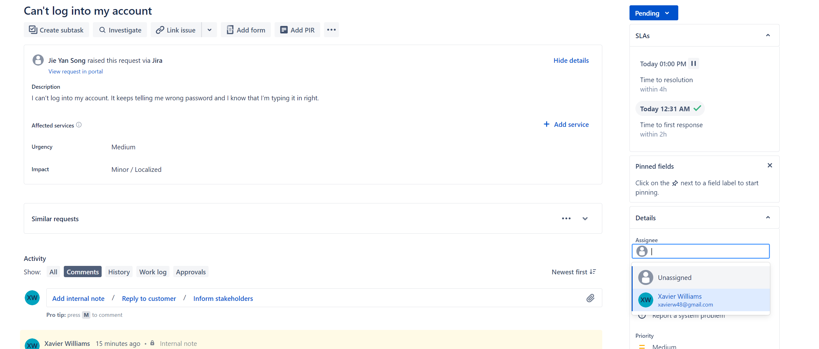The width and height of the screenshot is (819, 349).
Task: Click the Investigate magnifier icon
Action: tap(102, 30)
